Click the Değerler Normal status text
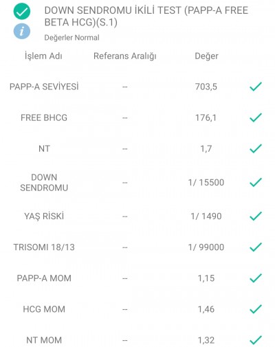 click(x=71, y=38)
